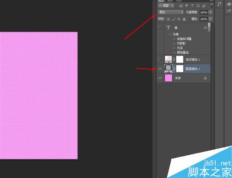
Task: Click the 颜色叠加 effect label
Action: coord(183,52)
